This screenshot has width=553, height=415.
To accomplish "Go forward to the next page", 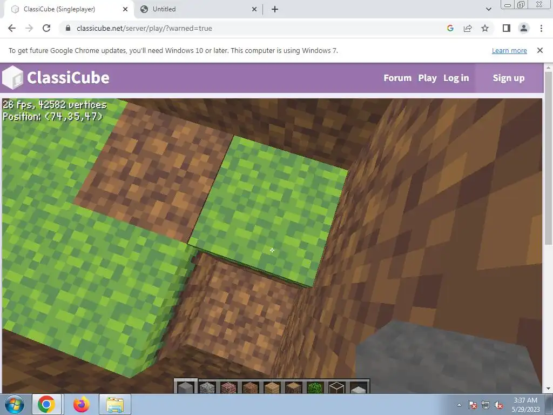I will (x=29, y=28).
